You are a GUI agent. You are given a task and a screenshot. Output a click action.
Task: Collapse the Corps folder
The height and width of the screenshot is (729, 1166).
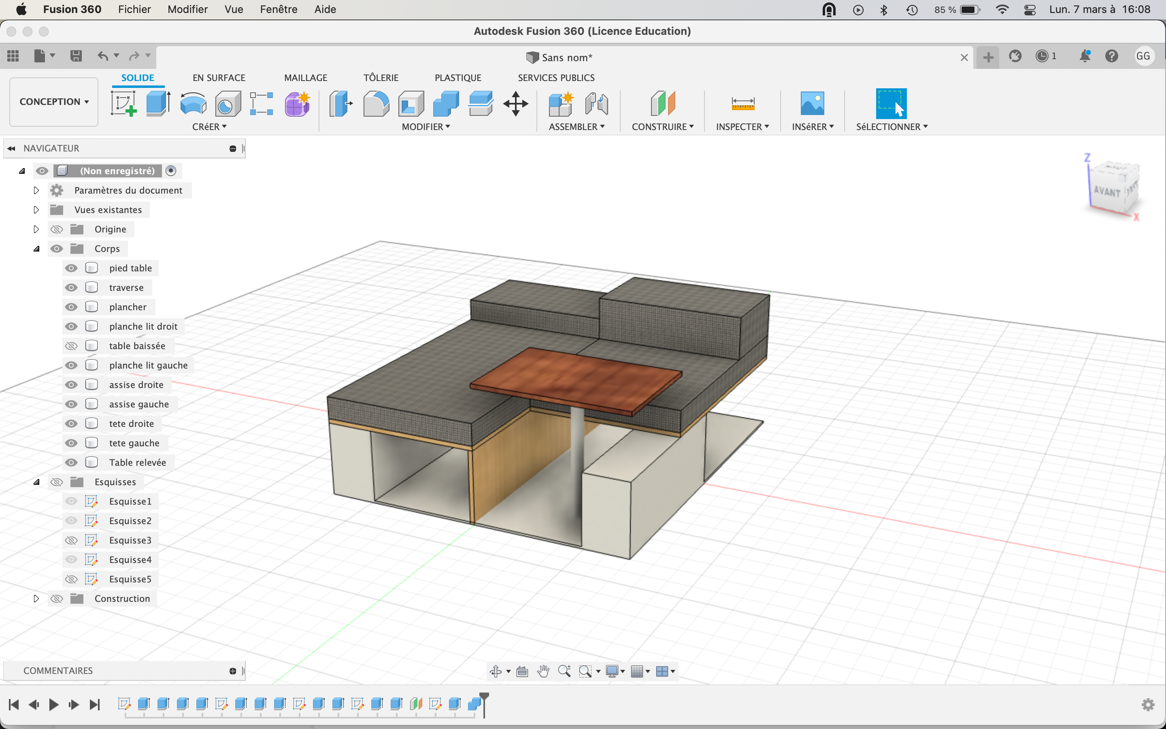point(36,249)
